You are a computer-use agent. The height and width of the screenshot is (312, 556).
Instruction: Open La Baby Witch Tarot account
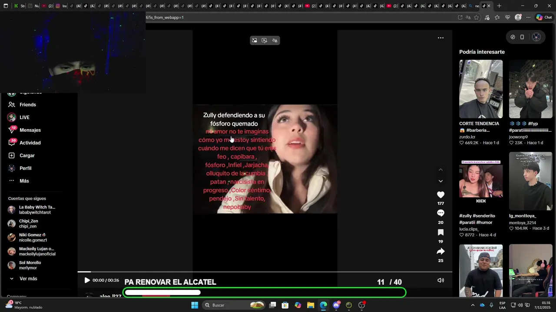pos(37,210)
